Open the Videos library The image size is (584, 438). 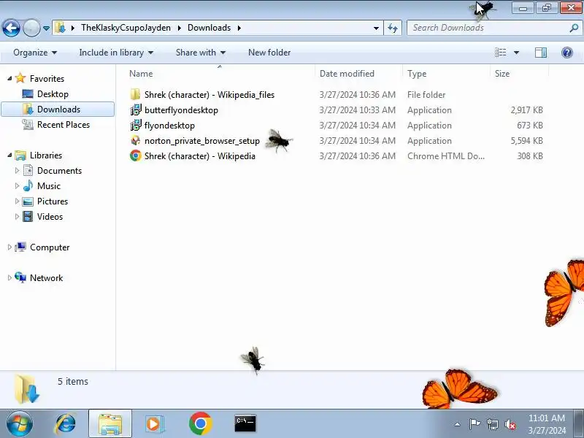[50, 216]
